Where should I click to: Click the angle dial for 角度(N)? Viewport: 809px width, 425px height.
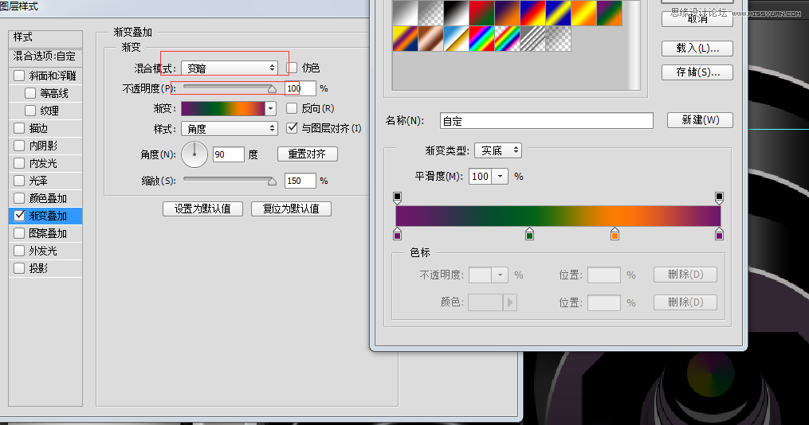click(194, 154)
